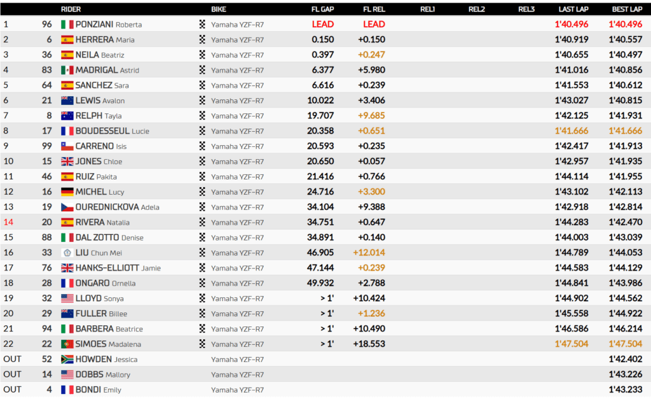
Task: Click the RIDER column header
Action: (x=71, y=9)
